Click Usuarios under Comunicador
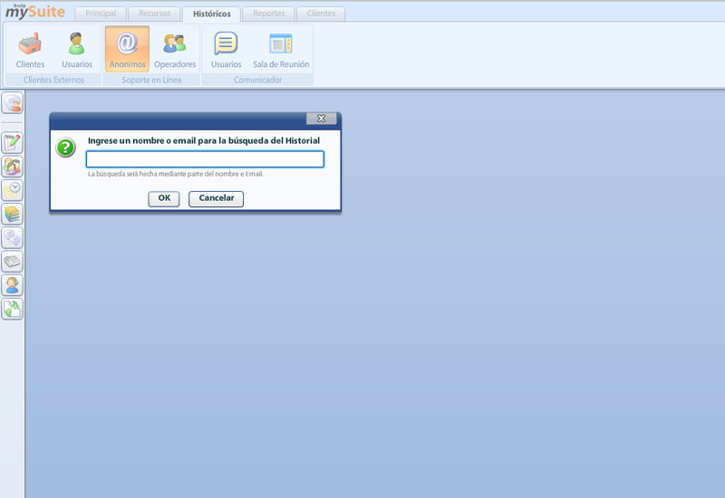 (226, 50)
